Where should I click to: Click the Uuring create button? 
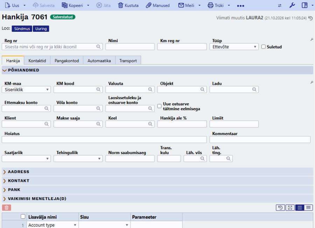tap(41, 29)
